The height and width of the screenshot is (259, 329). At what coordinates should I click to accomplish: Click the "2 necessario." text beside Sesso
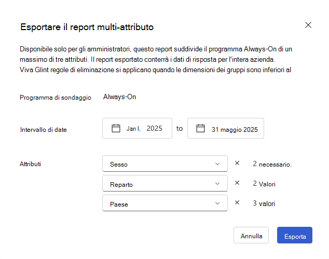272,164
